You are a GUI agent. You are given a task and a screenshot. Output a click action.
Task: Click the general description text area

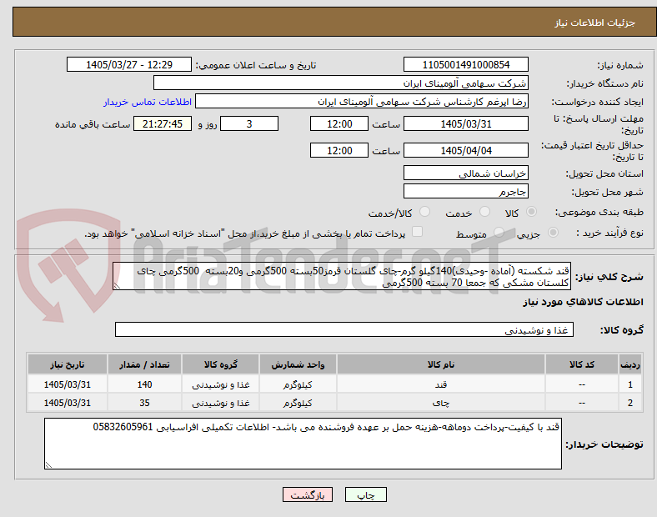point(342,277)
